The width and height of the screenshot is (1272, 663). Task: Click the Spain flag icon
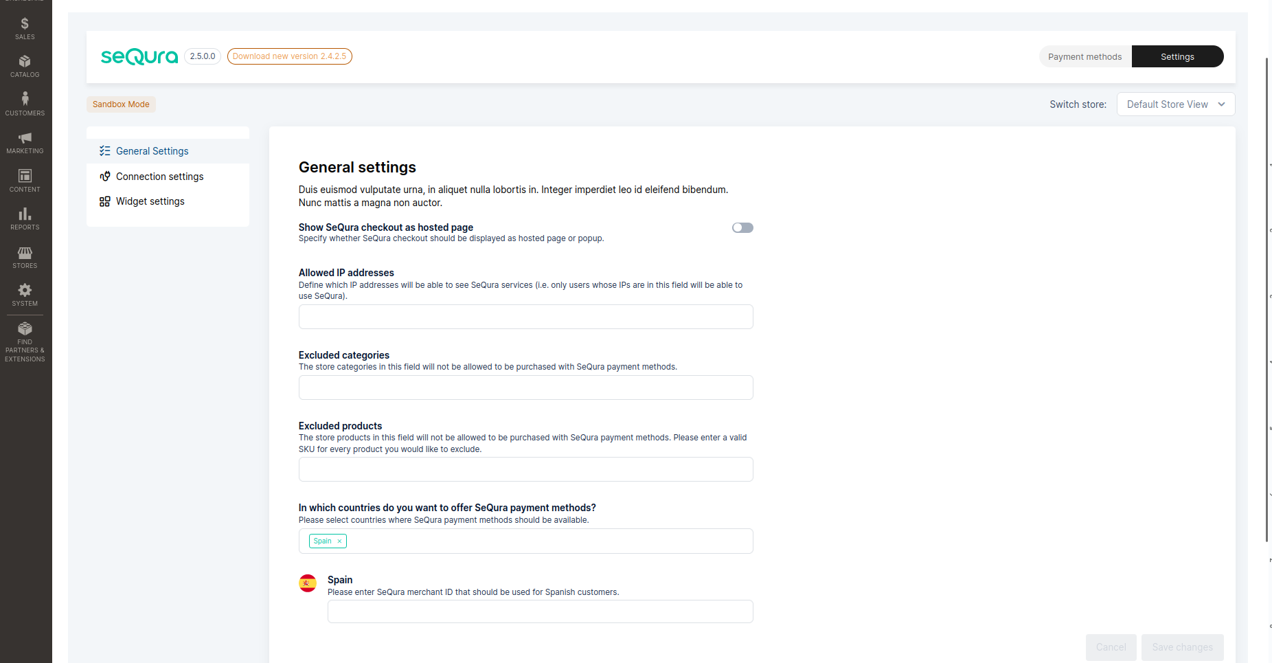coord(308,583)
